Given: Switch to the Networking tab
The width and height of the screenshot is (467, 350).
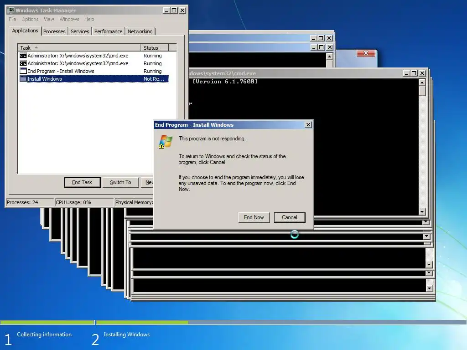Looking at the screenshot, I should 140,31.
